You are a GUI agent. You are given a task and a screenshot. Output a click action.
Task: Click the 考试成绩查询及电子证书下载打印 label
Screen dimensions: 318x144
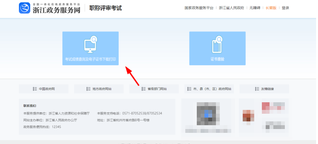(x=90, y=59)
